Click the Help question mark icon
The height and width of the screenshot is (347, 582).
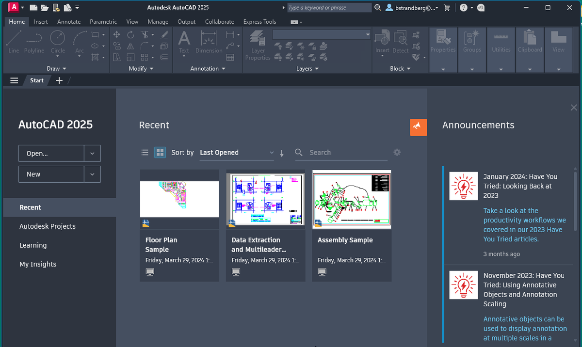coord(464,8)
